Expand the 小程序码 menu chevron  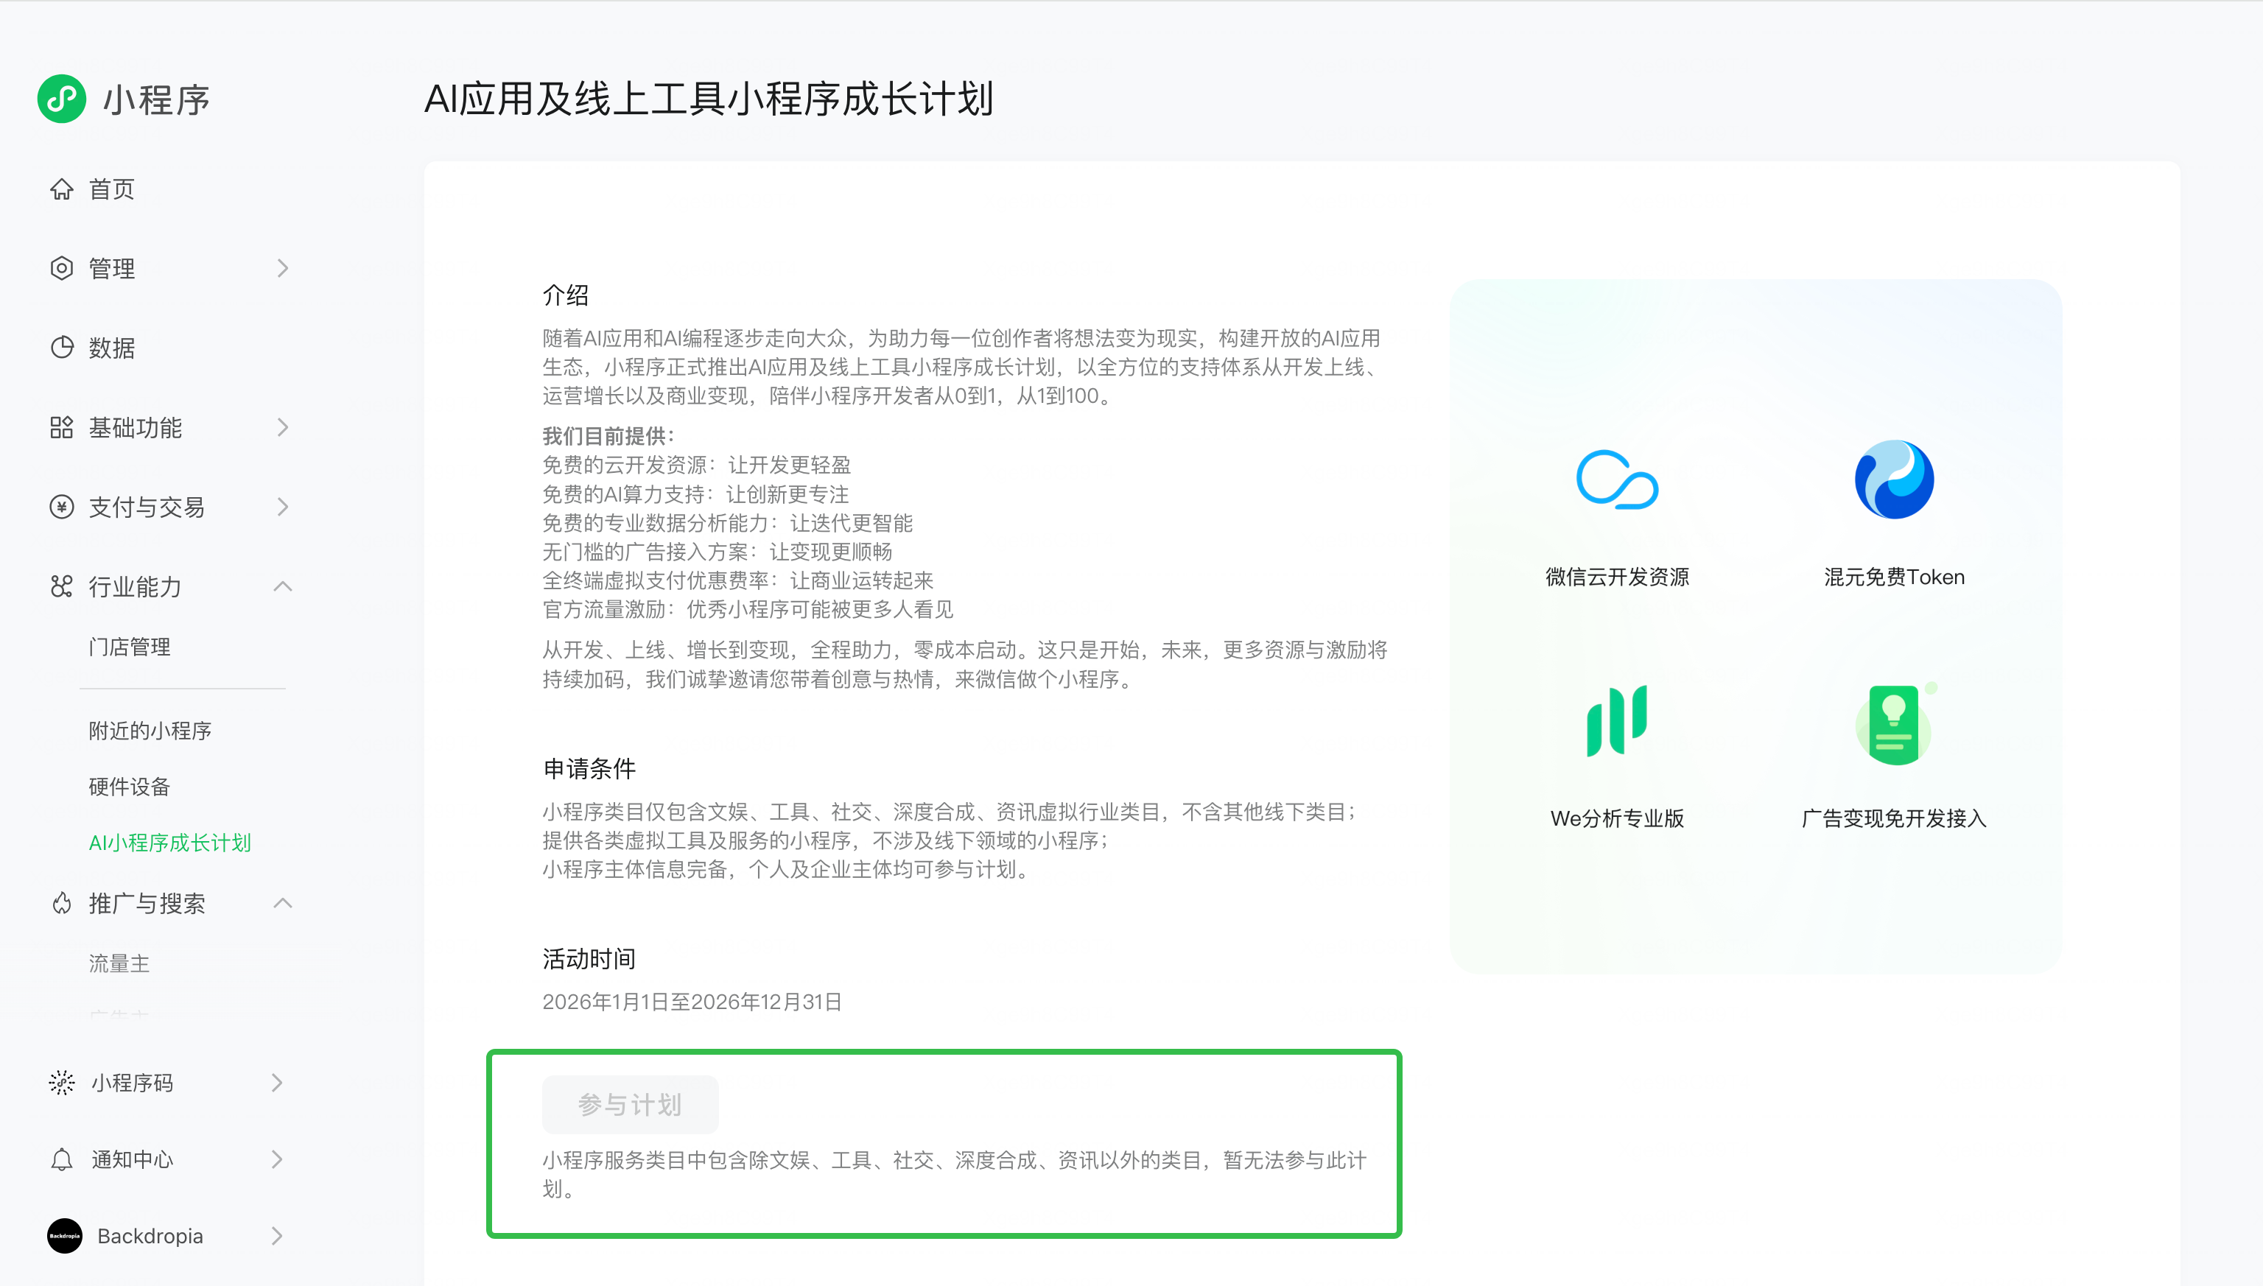[x=278, y=1083]
